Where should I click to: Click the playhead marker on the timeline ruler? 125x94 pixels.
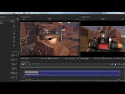click(37, 67)
